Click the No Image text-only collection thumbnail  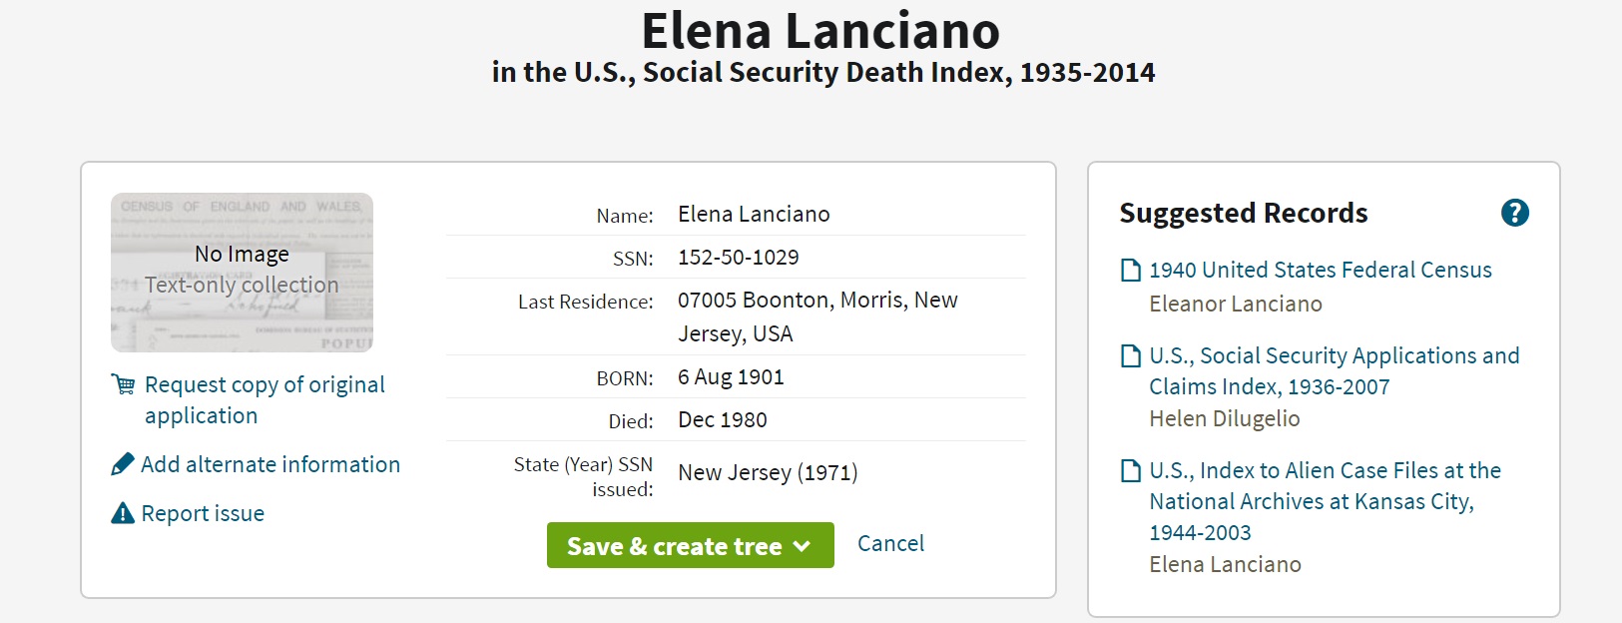(242, 272)
